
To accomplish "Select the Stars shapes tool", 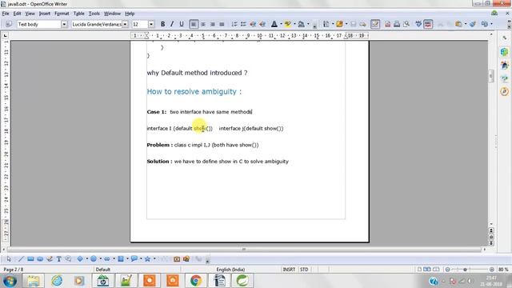I will (147, 259).
